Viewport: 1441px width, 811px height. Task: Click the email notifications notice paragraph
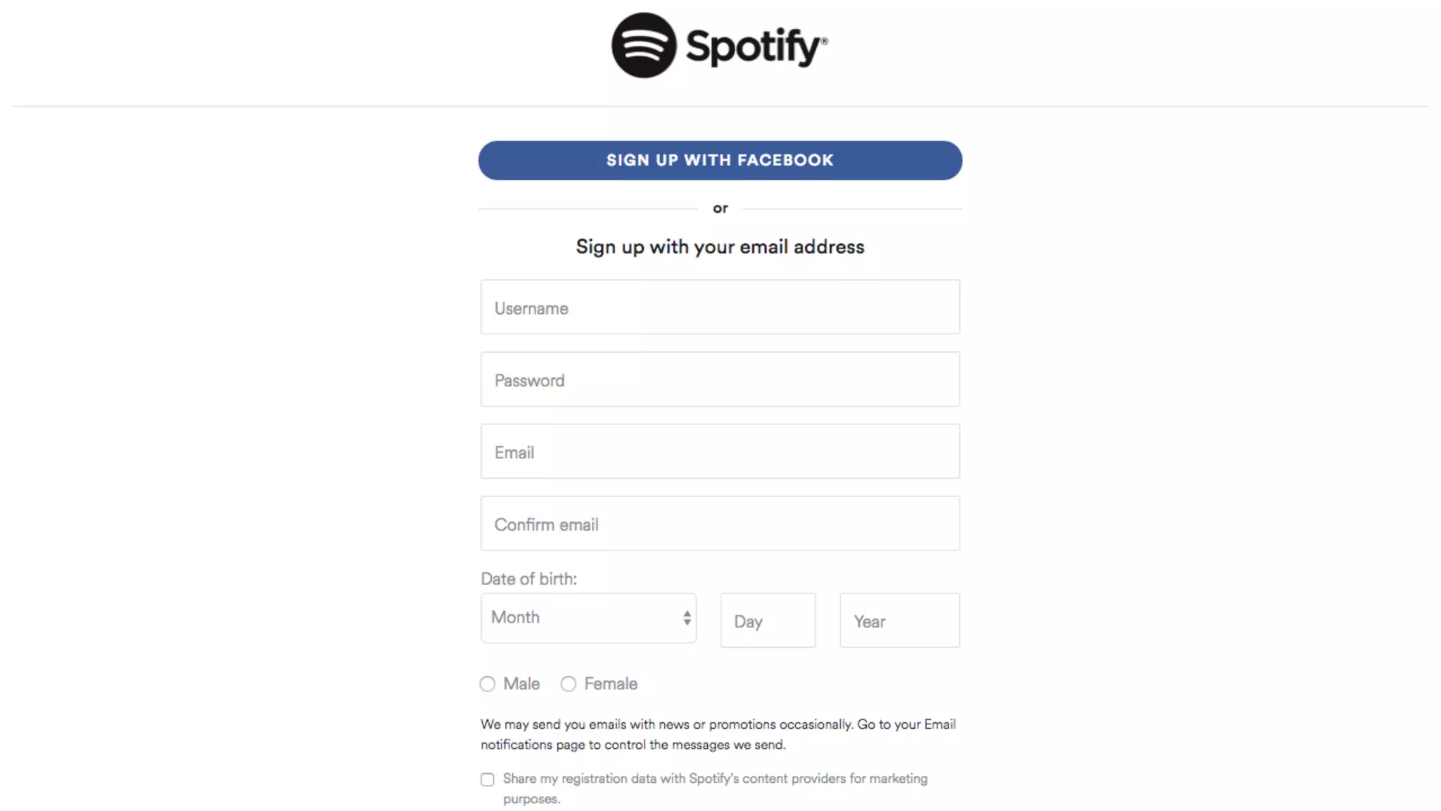tap(718, 734)
